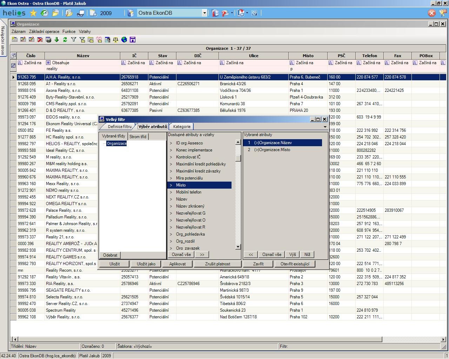Click Aplikovat to apply the filter

pos(177,264)
